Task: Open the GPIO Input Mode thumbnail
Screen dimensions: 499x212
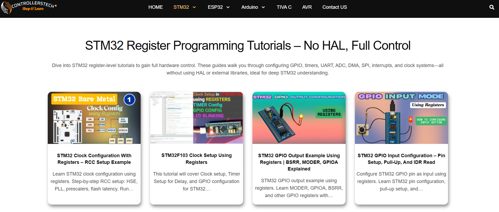Action: pyautogui.click(x=401, y=118)
